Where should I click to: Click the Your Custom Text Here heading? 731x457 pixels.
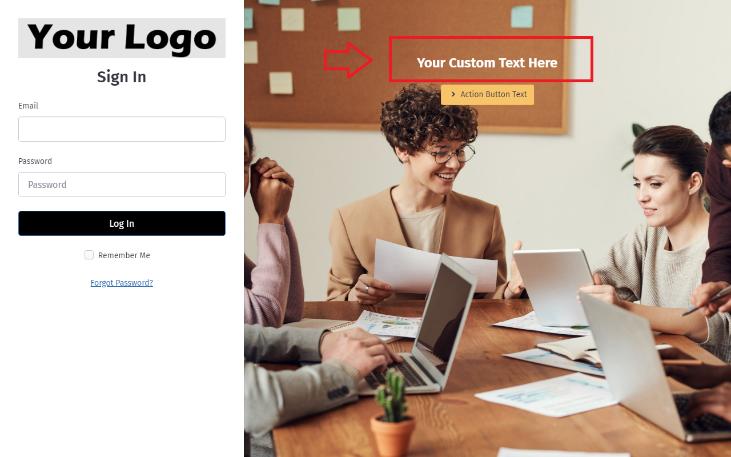click(x=487, y=63)
